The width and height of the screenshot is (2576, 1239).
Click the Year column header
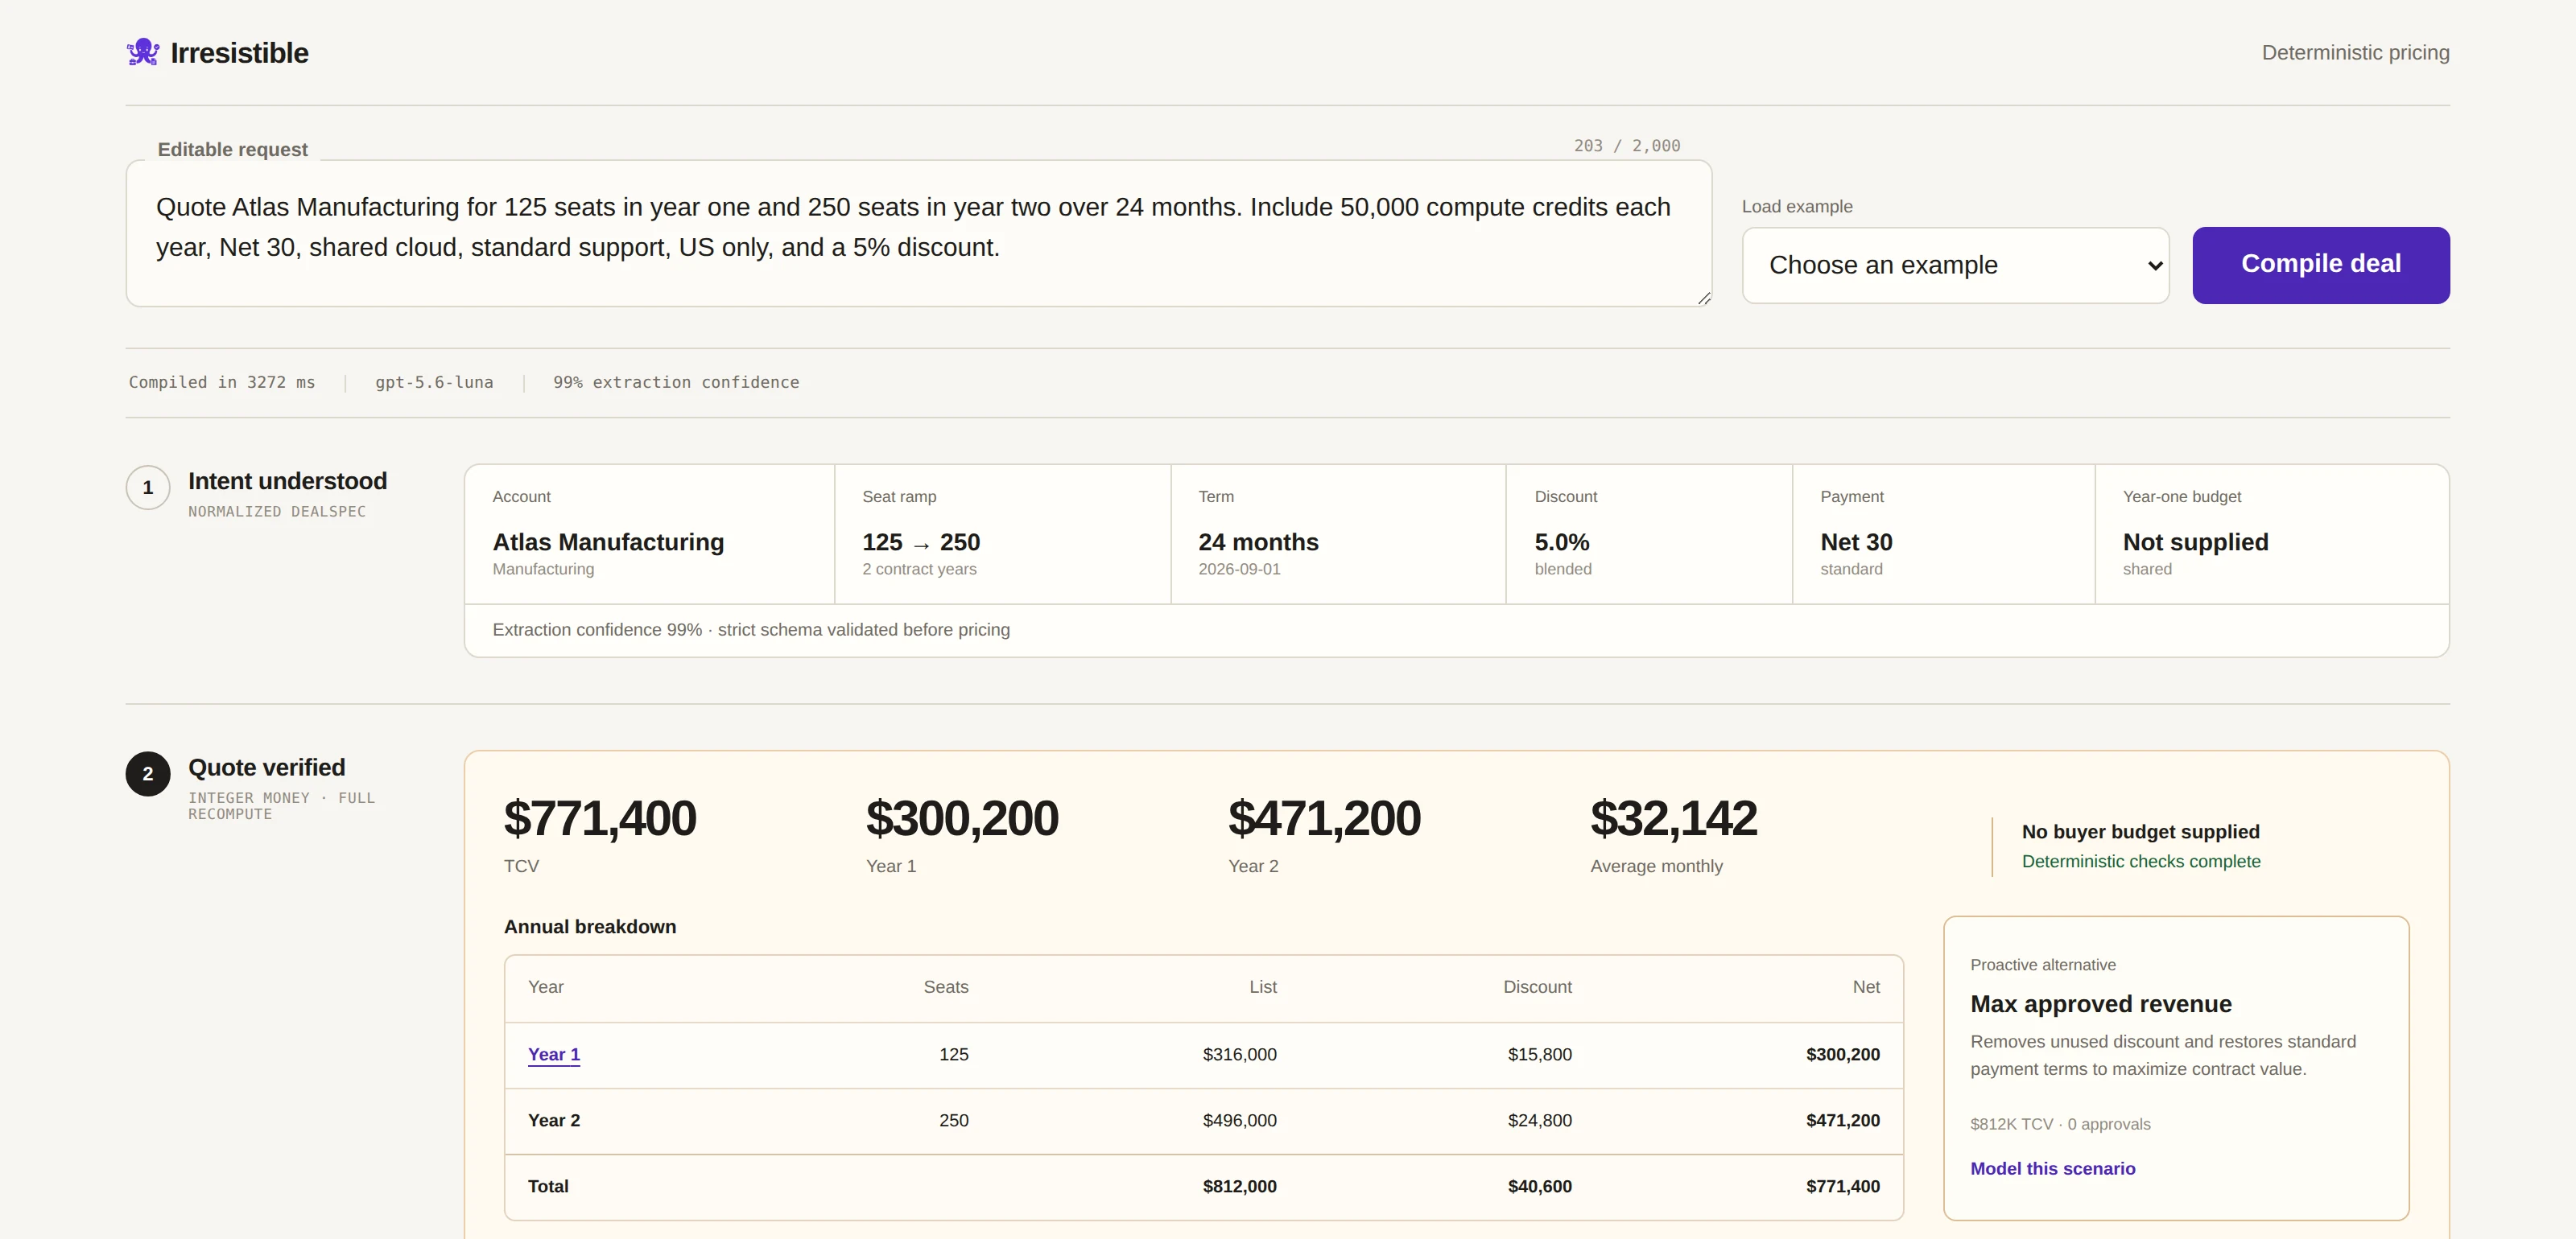pyautogui.click(x=545, y=987)
